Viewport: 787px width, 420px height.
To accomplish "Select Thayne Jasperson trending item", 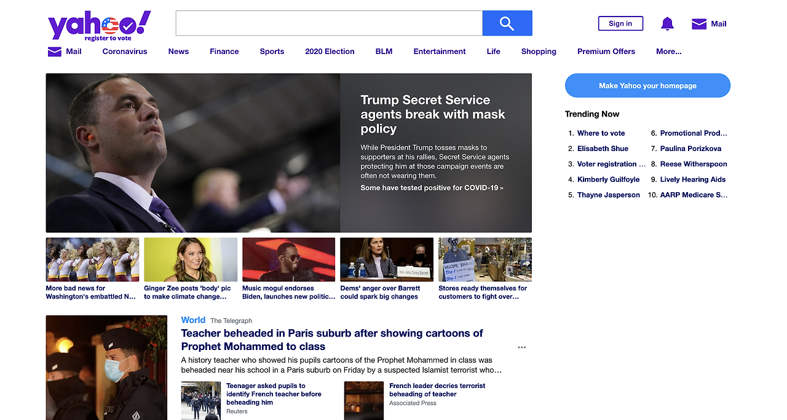I will click(609, 195).
